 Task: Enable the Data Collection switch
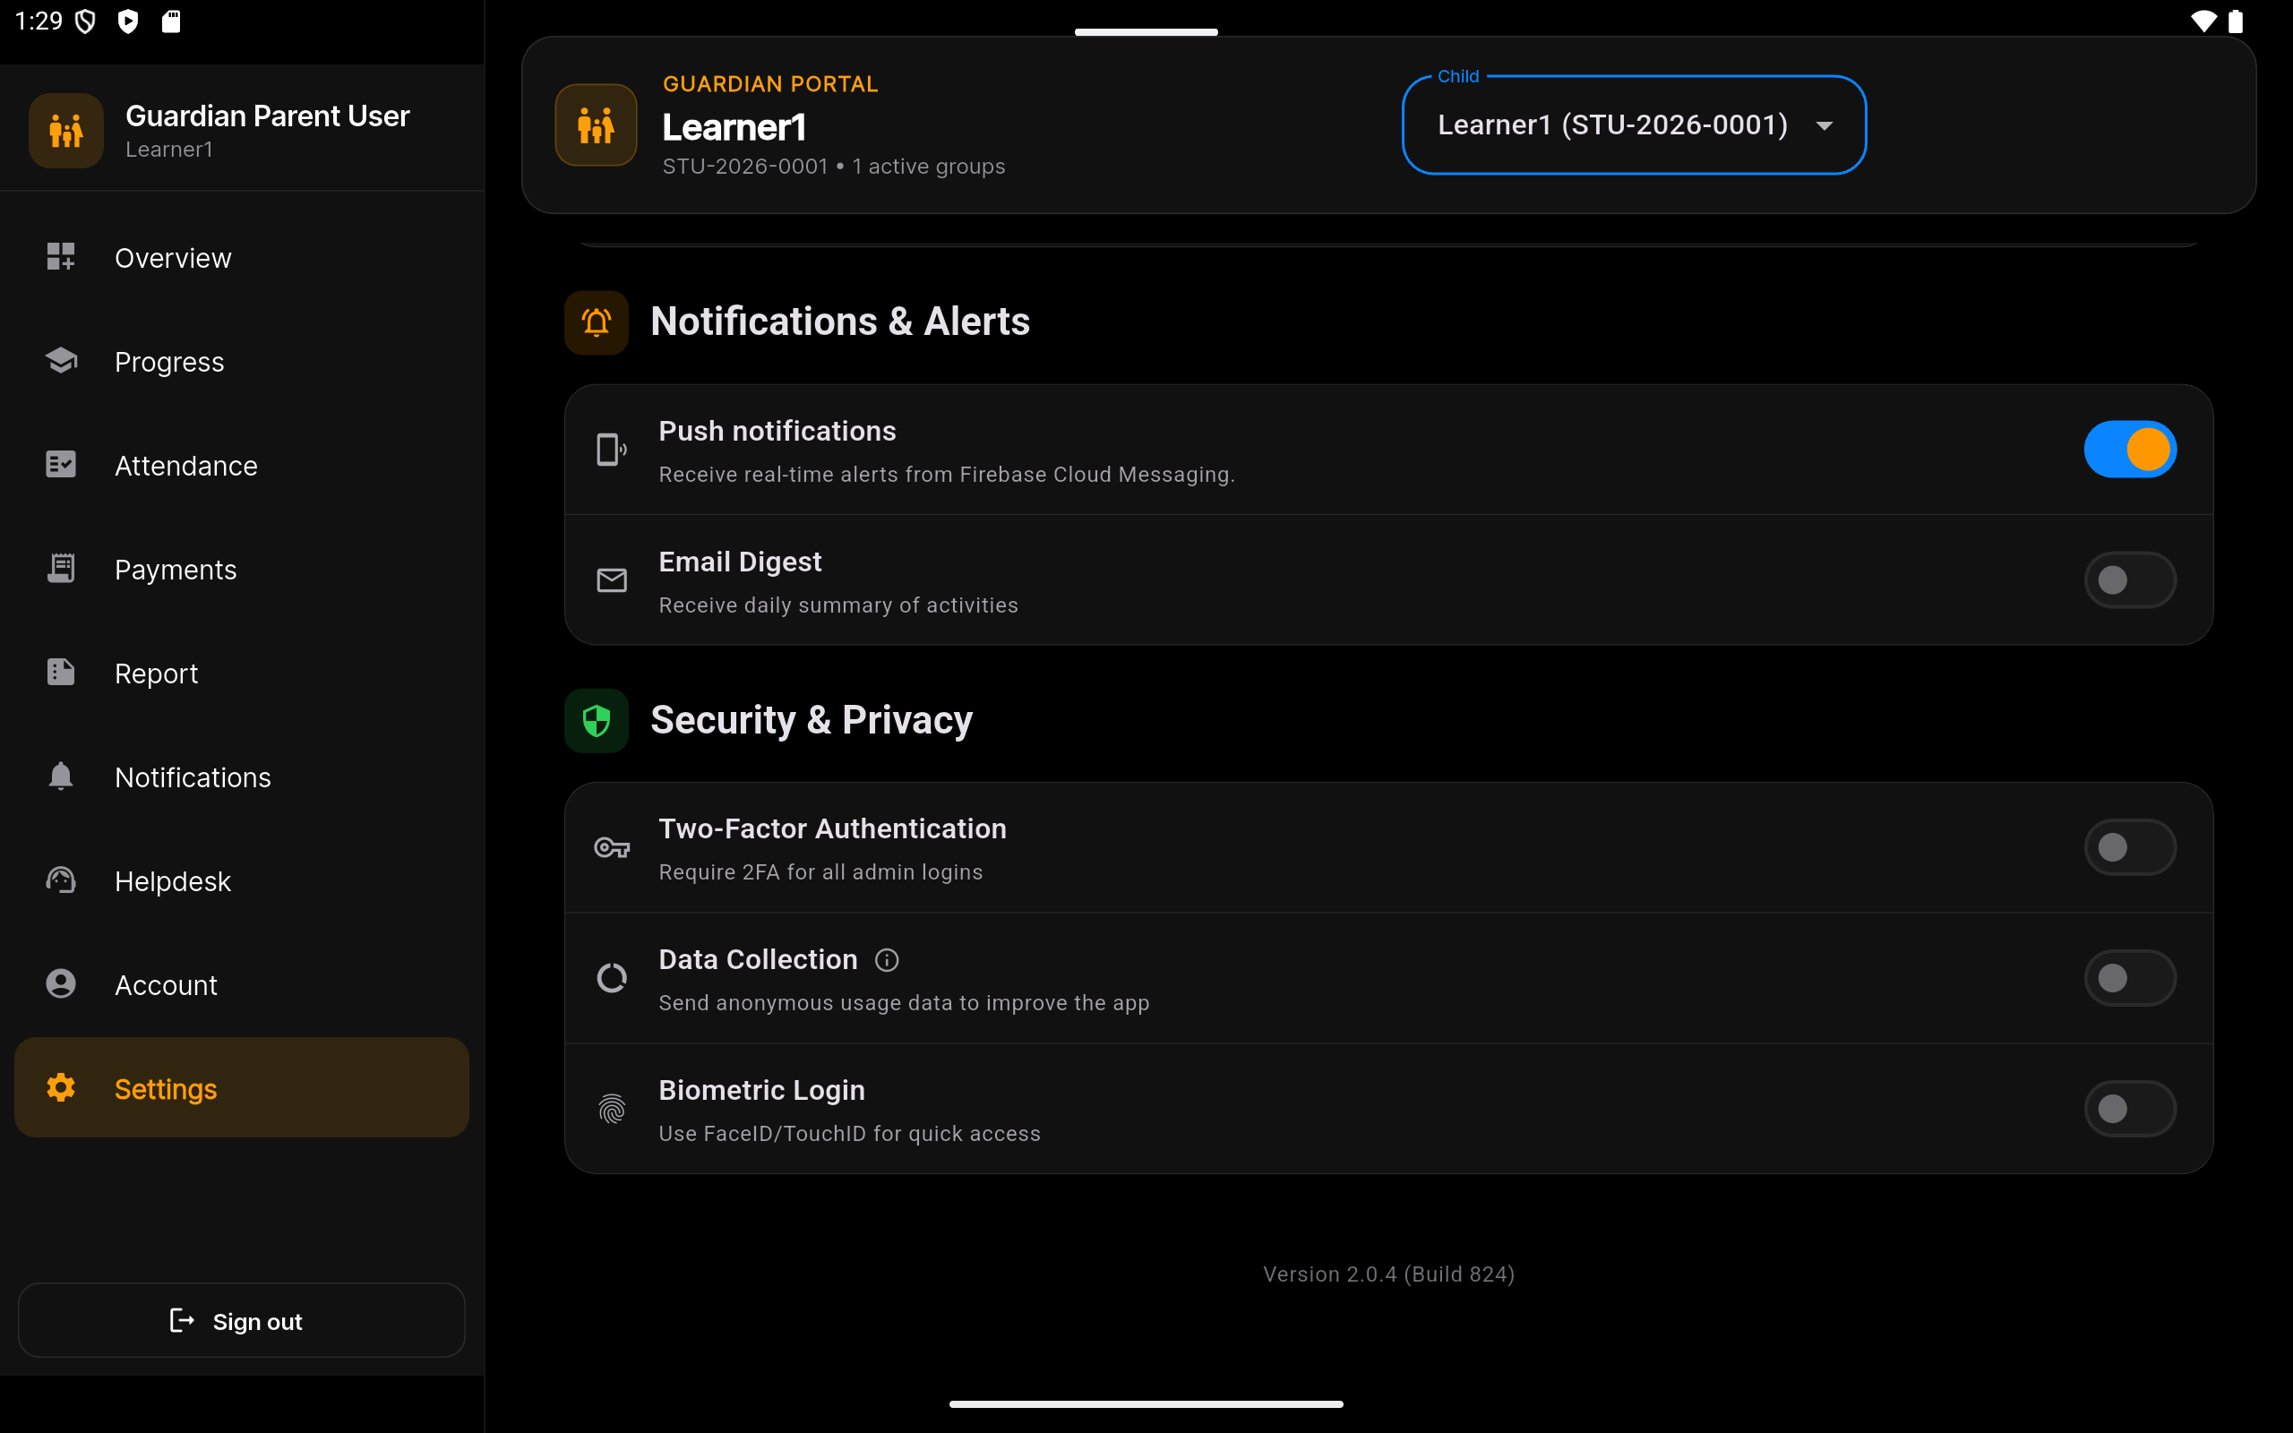[x=2130, y=978]
